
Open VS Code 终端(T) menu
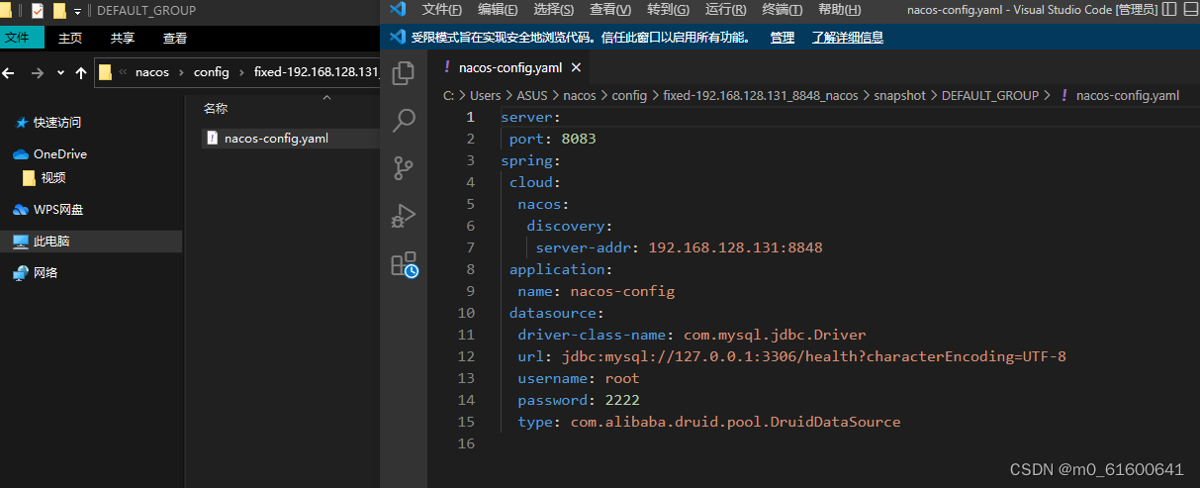[x=783, y=10]
